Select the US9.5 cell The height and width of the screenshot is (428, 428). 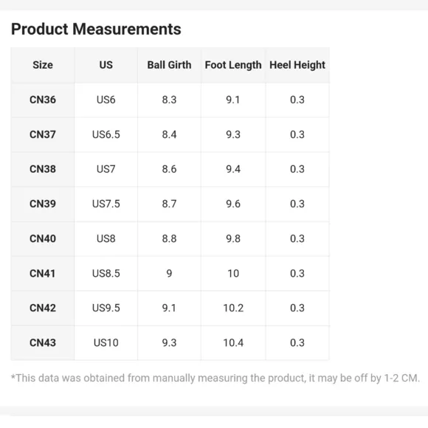coord(106,308)
